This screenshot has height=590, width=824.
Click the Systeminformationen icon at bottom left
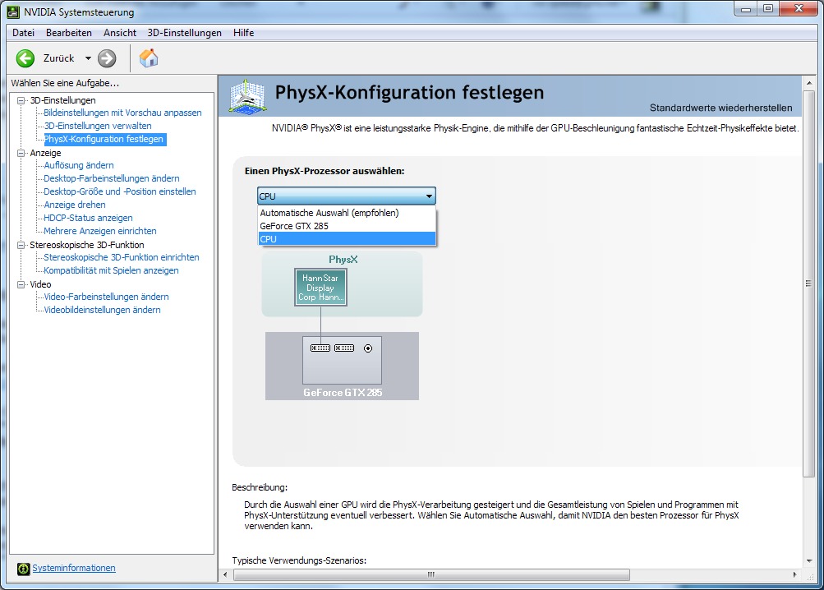pyautogui.click(x=23, y=569)
